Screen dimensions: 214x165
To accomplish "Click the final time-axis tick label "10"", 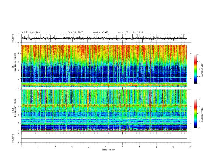I will pos(190,147).
